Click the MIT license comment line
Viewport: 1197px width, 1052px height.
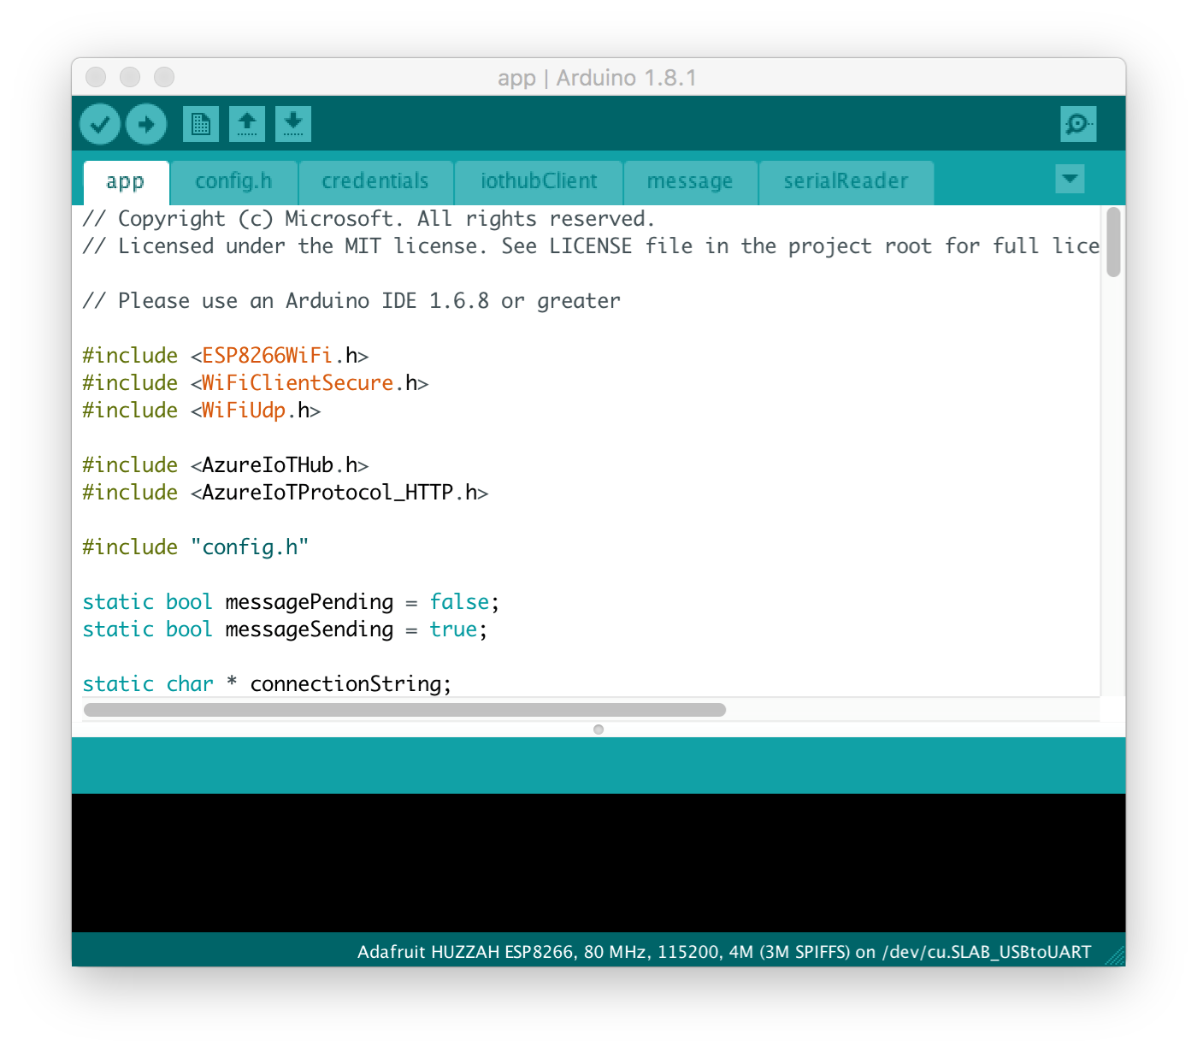click(x=591, y=245)
